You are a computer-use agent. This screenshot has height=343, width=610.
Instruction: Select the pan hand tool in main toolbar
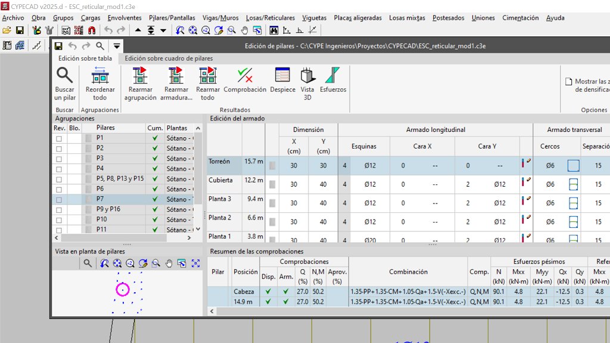(x=244, y=30)
